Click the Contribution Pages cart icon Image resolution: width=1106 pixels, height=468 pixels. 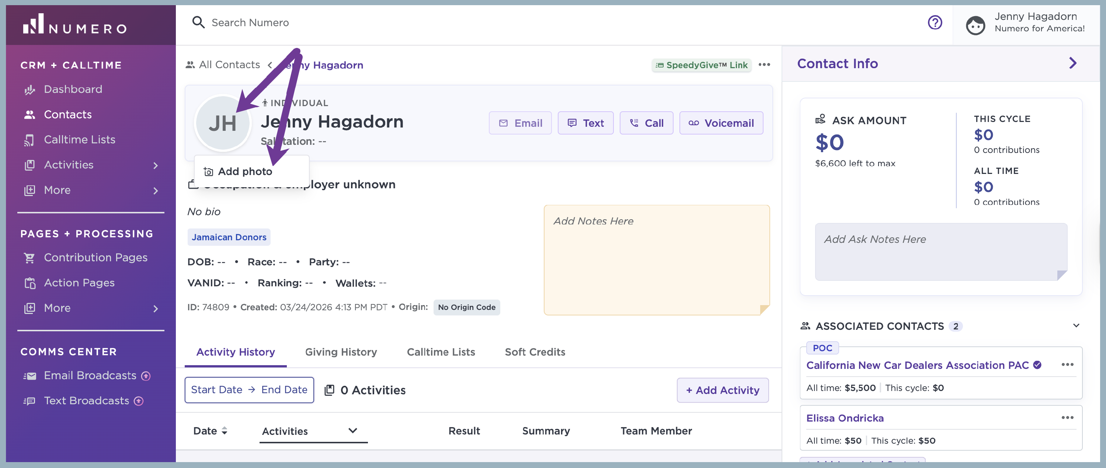click(29, 257)
